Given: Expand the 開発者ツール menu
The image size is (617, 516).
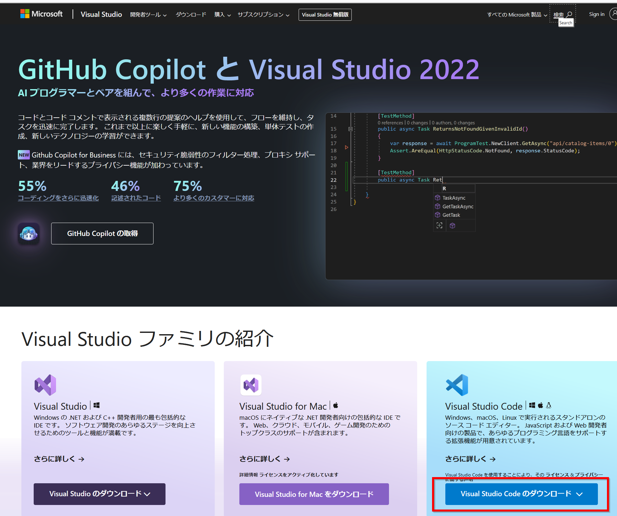Looking at the screenshot, I should [x=148, y=15].
